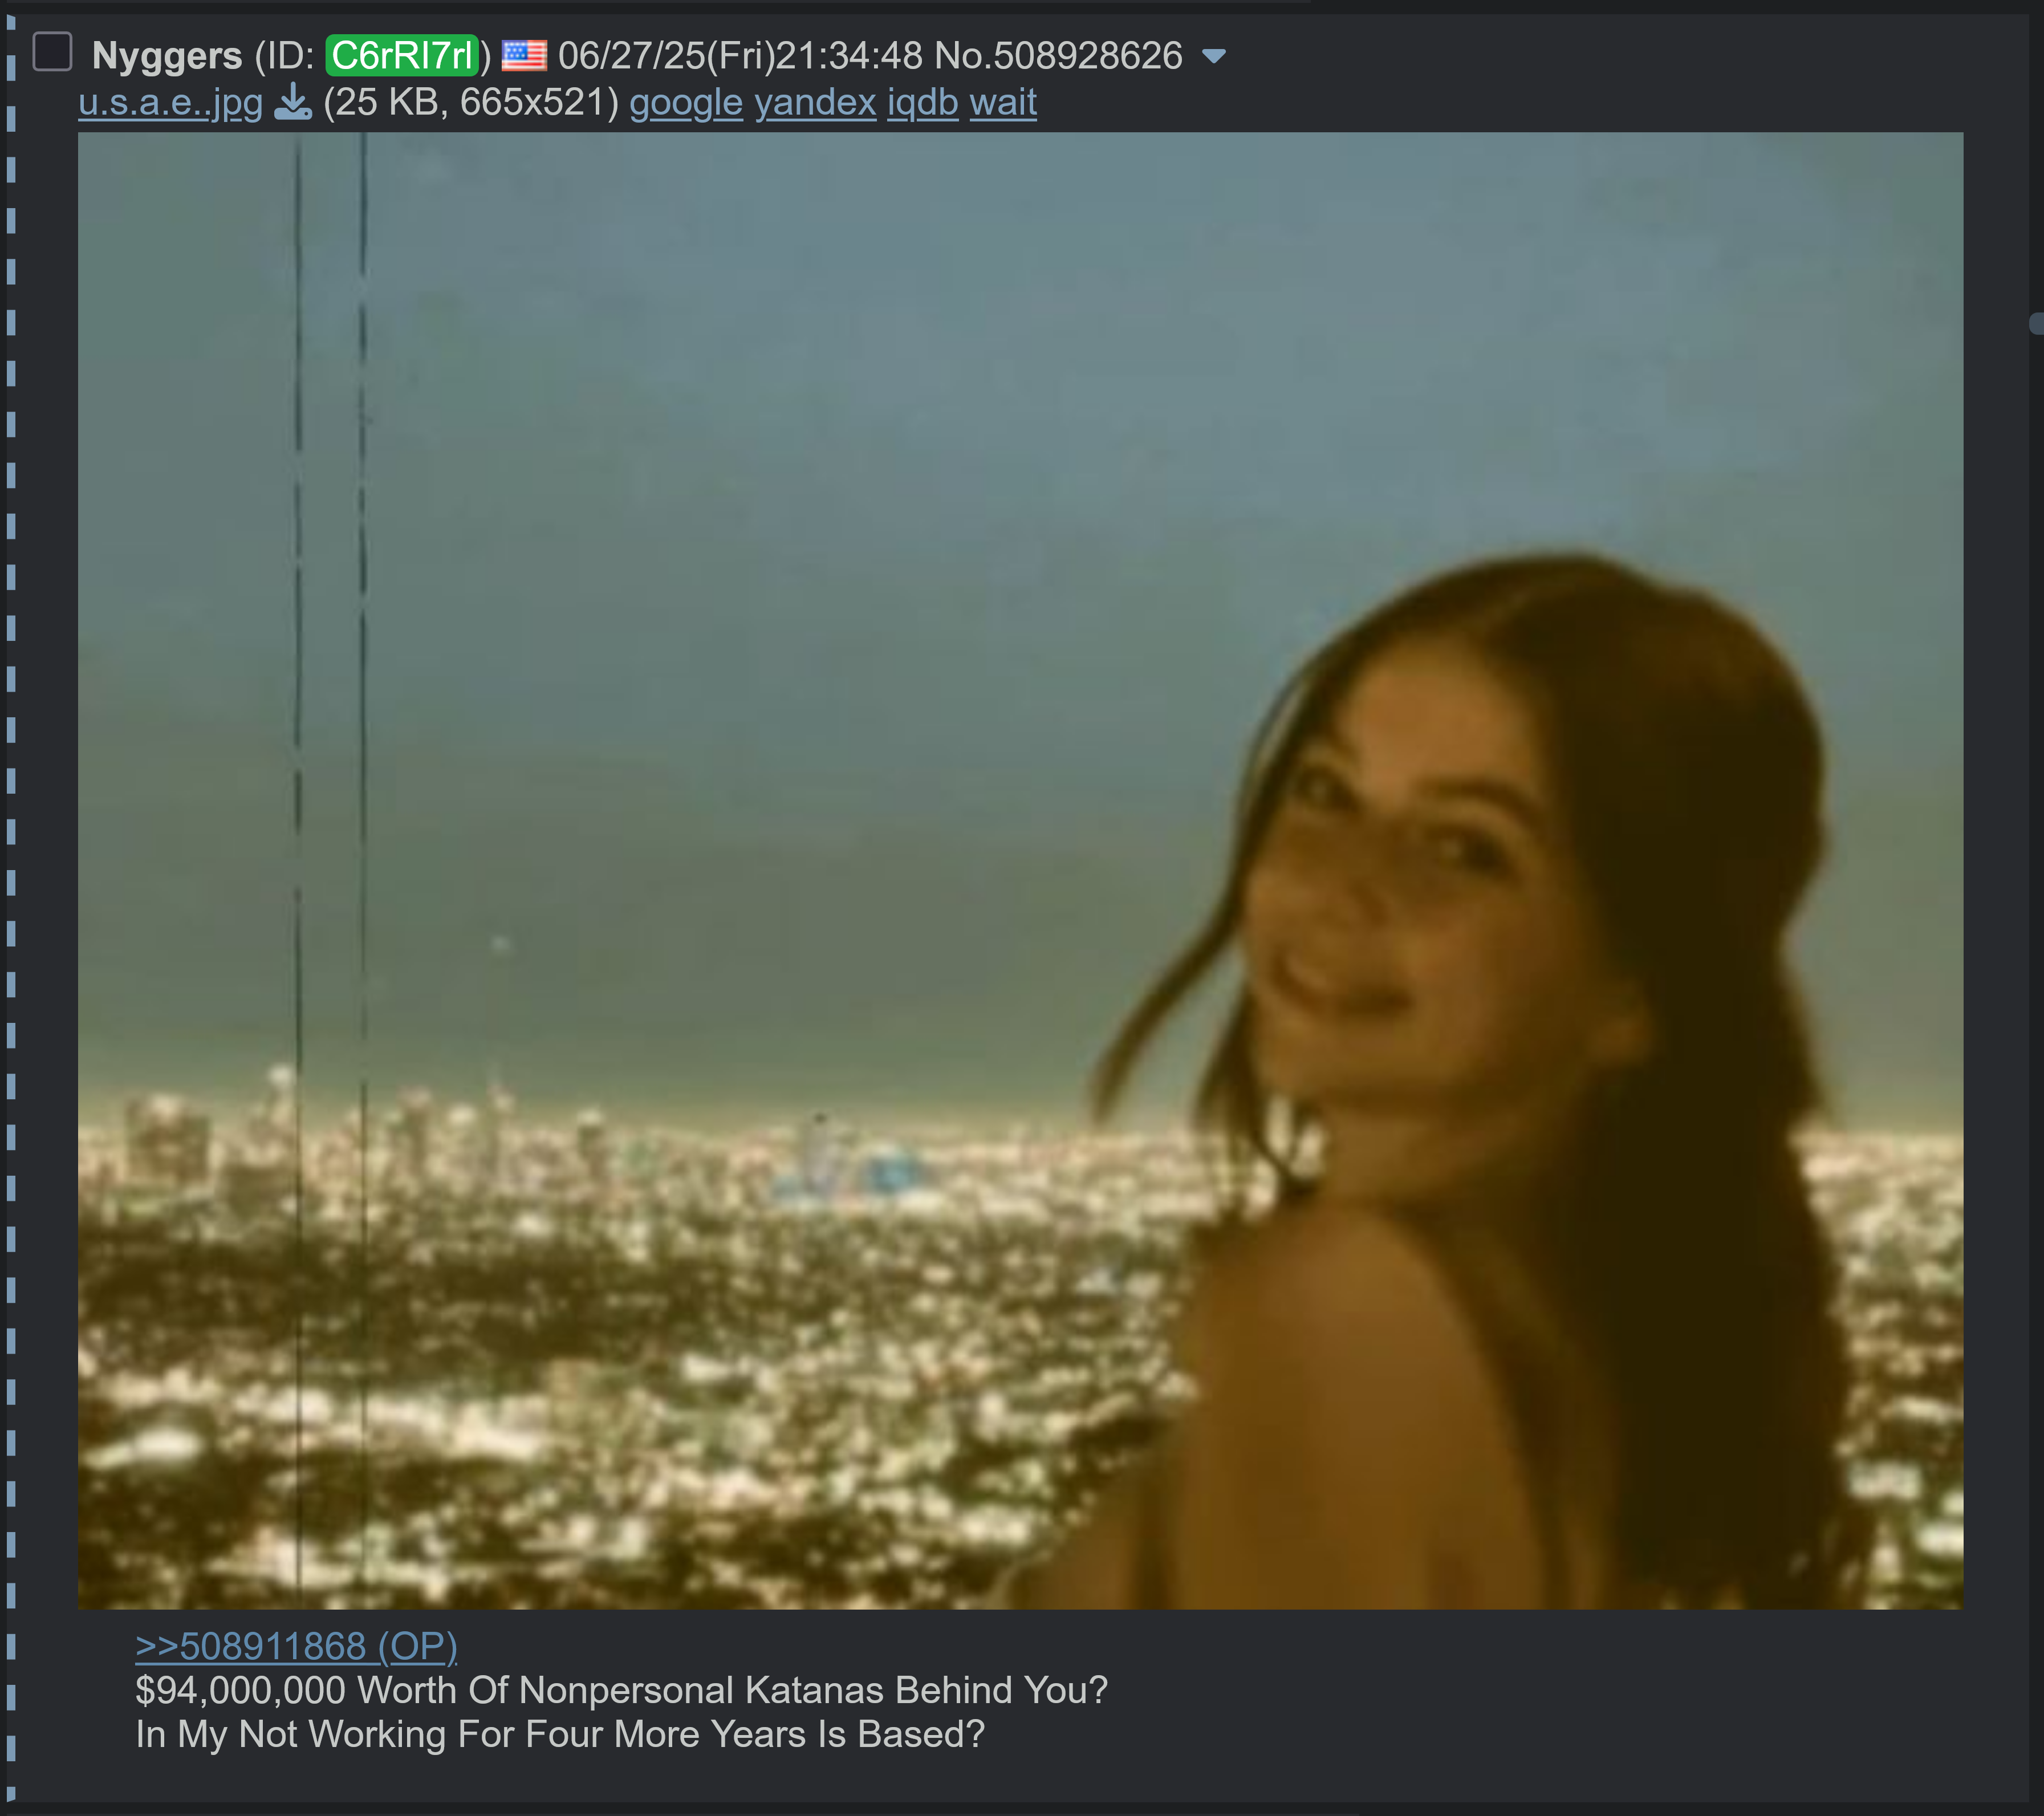Open the post menu dropdown arrow
The image size is (2044, 1816).
click(1213, 57)
